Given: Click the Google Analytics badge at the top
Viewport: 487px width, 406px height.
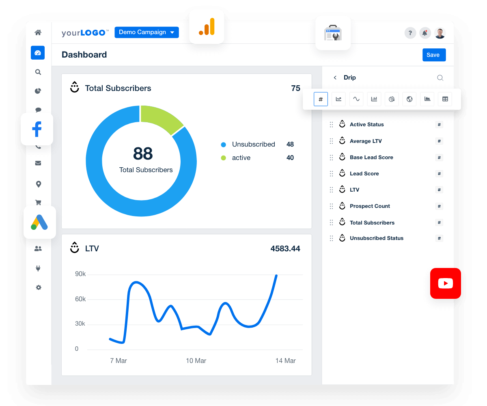Looking at the screenshot, I should tap(207, 26).
